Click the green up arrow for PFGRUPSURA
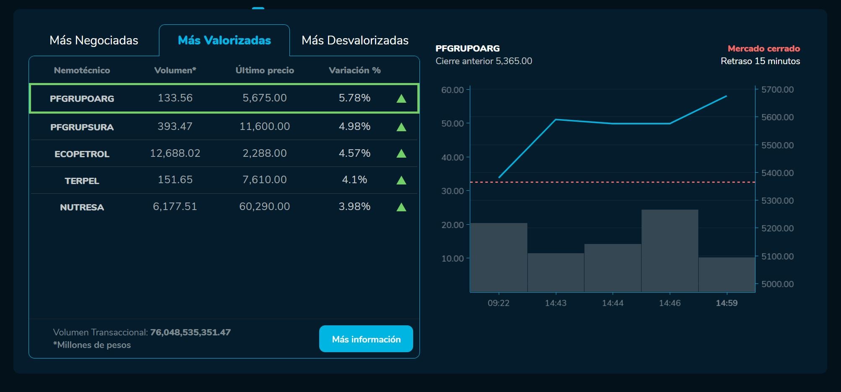The image size is (841, 392). point(401,127)
